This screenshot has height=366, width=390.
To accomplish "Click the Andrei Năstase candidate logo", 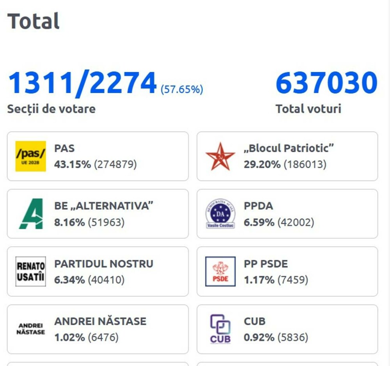I will pyautogui.click(x=31, y=329).
